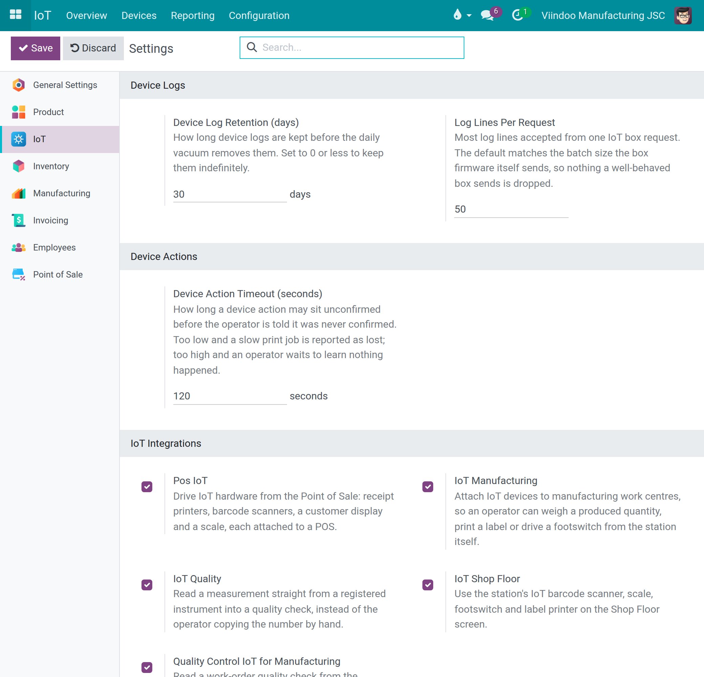Click the 'IoT Integrations' section heading
Screen dimensions: 704x677
(x=166, y=443)
